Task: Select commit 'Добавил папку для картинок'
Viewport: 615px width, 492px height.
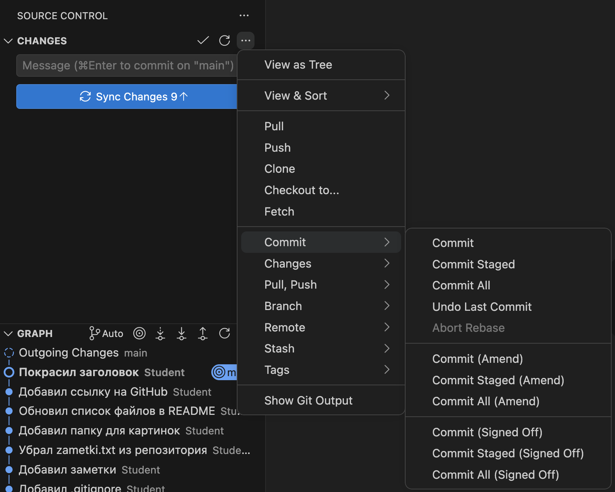Action: (132, 431)
